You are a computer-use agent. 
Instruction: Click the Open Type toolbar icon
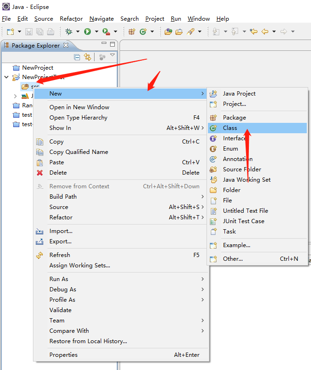pyautogui.click(x=168, y=32)
